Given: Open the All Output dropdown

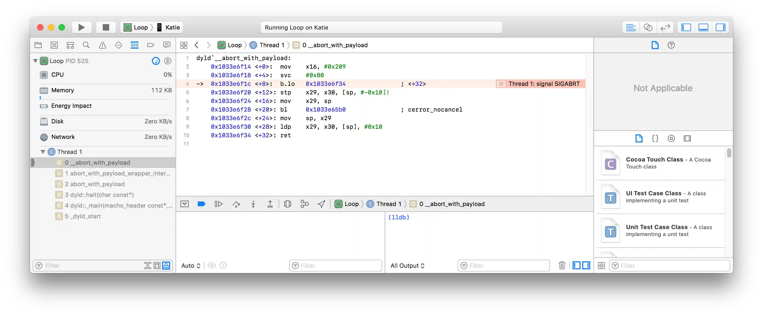Looking at the screenshot, I should [407, 266].
